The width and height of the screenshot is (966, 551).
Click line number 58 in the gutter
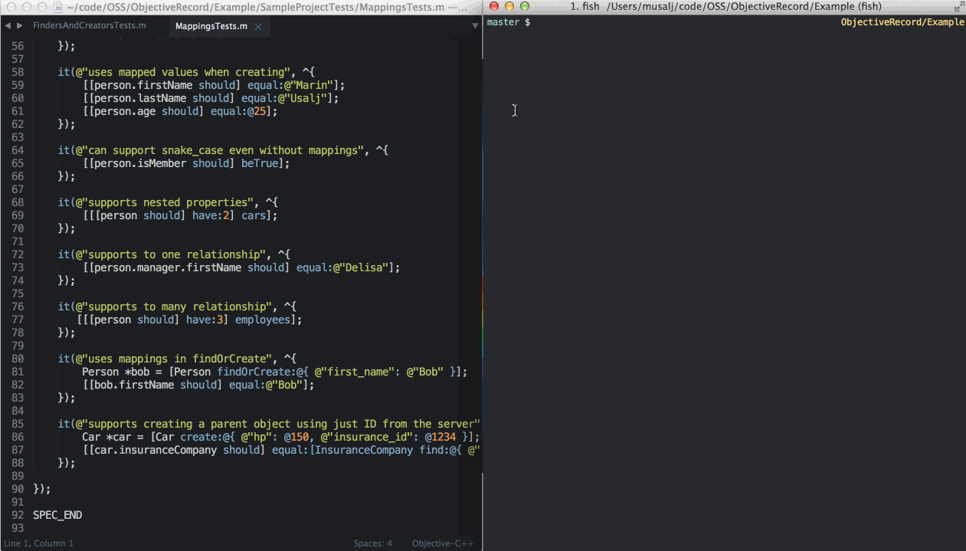click(x=18, y=72)
